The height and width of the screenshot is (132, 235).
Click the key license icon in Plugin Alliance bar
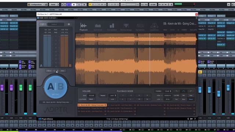coord(192,119)
